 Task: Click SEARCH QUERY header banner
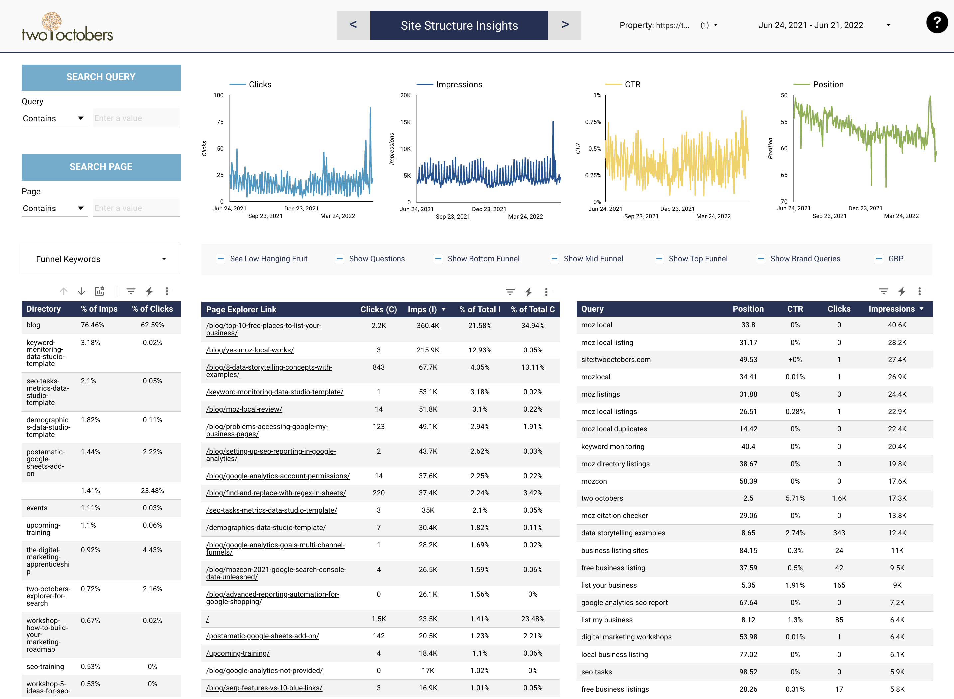(101, 77)
